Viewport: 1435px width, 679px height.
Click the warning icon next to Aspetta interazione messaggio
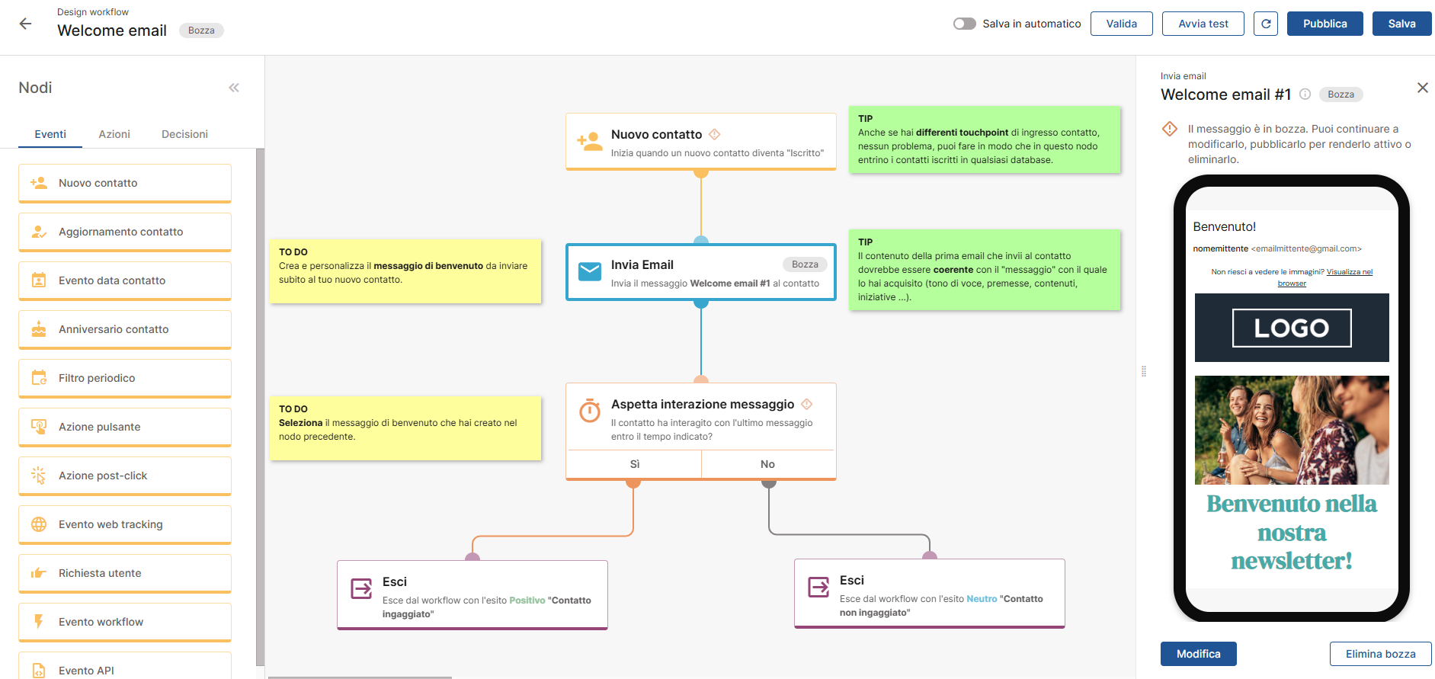click(x=806, y=404)
